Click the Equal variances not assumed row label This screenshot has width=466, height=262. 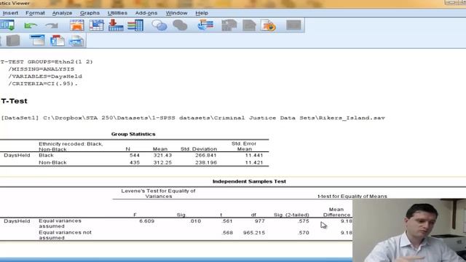pos(65,235)
